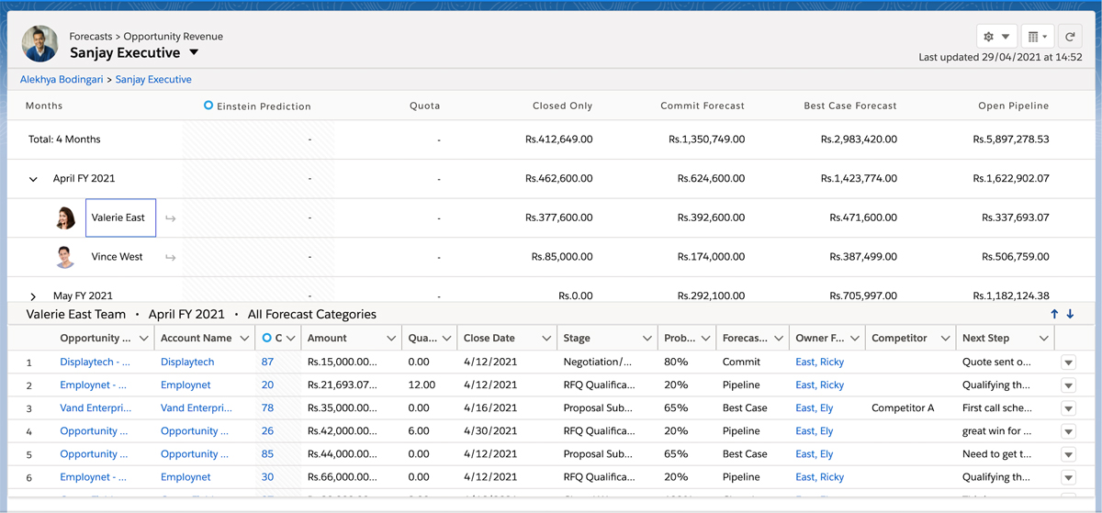Select the Valerie East forecast row cell
The width and height of the screenshot is (1102, 513).
coord(120,218)
